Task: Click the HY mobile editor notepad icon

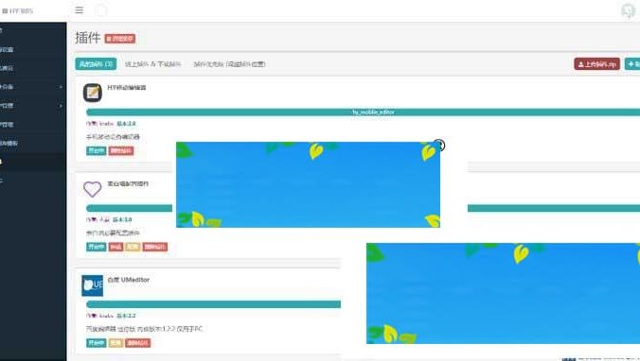Action: tap(93, 93)
